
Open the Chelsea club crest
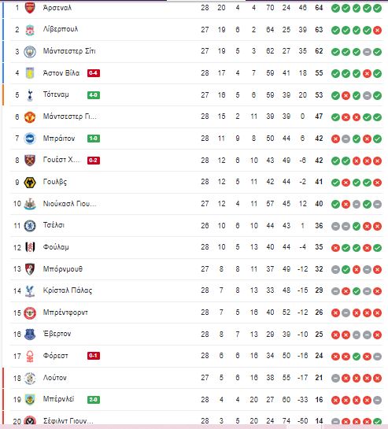pyautogui.click(x=30, y=226)
